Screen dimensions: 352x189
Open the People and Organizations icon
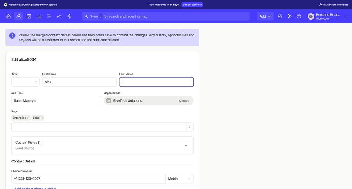click(x=18, y=16)
